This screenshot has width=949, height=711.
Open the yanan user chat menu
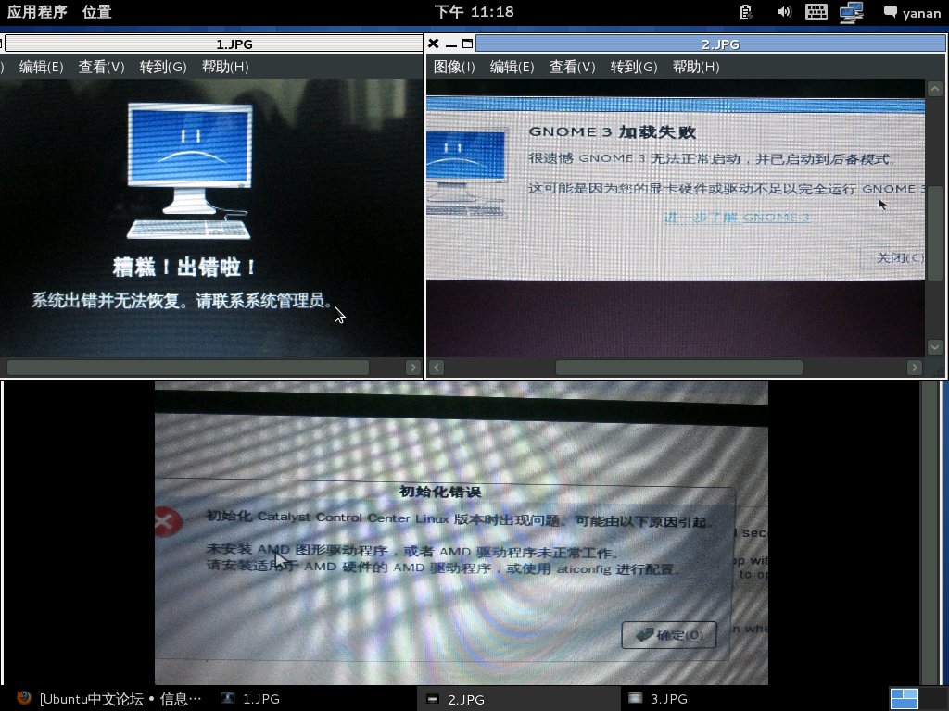[x=912, y=13]
